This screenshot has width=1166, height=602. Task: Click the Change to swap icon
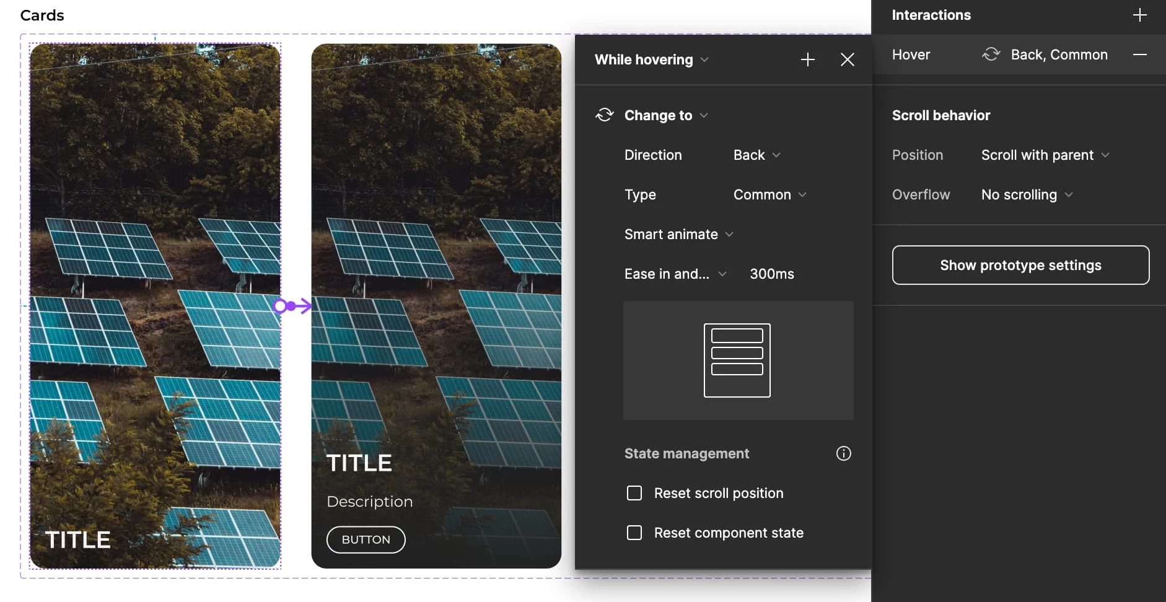pos(605,115)
